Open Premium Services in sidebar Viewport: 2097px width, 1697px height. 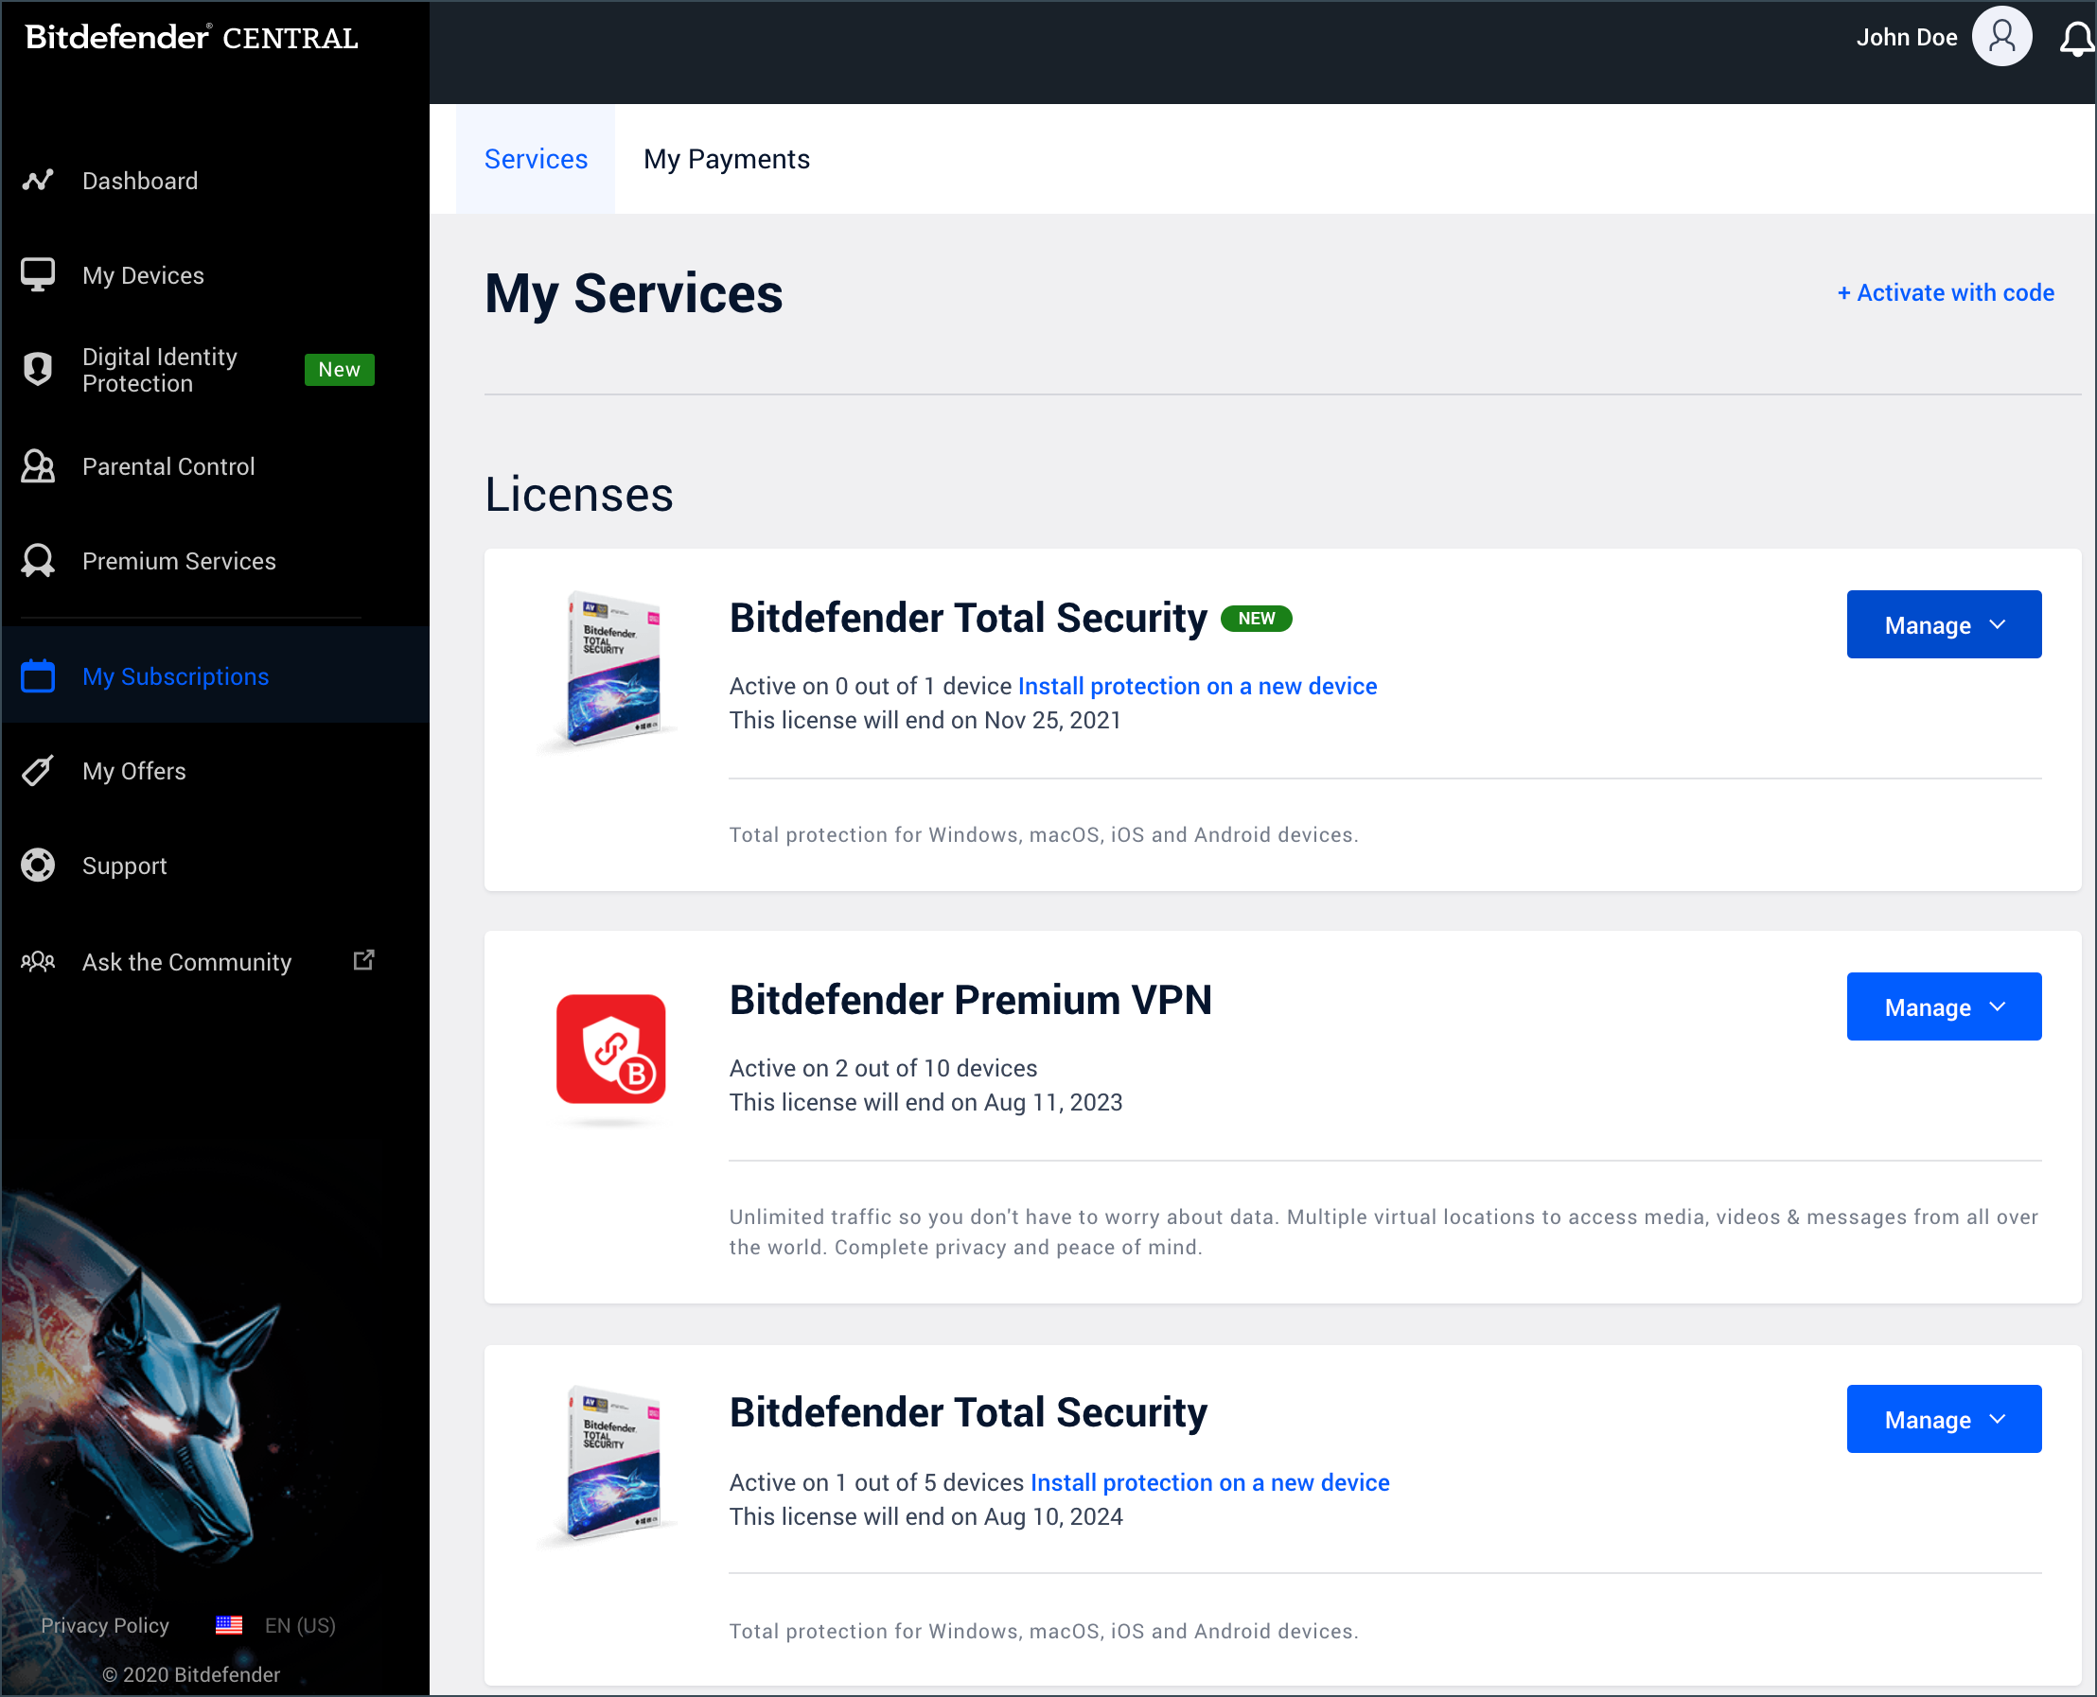[x=178, y=559]
